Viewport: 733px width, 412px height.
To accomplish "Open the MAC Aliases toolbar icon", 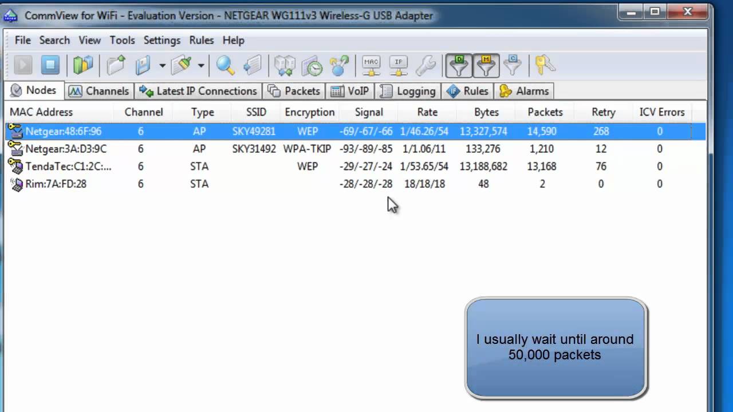I will click(371, 65).
